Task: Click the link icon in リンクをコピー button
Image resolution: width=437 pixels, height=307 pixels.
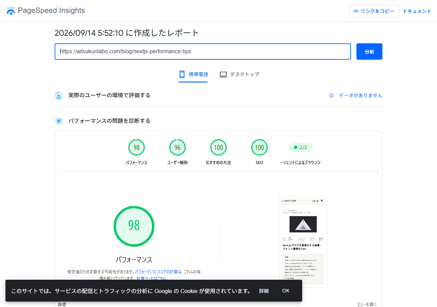Action: click(356, 11)
